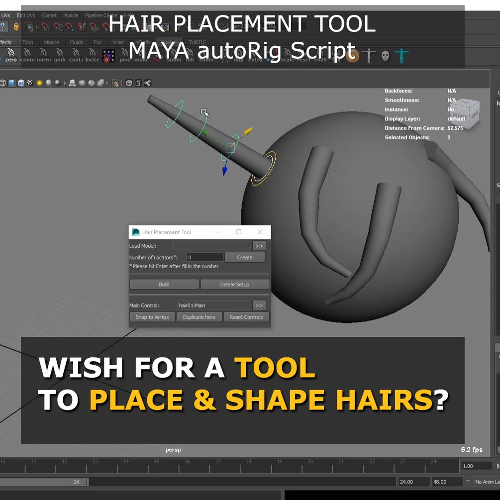
Task: Focus the 48.00 animation end field
Action: (x=447, y=482)
